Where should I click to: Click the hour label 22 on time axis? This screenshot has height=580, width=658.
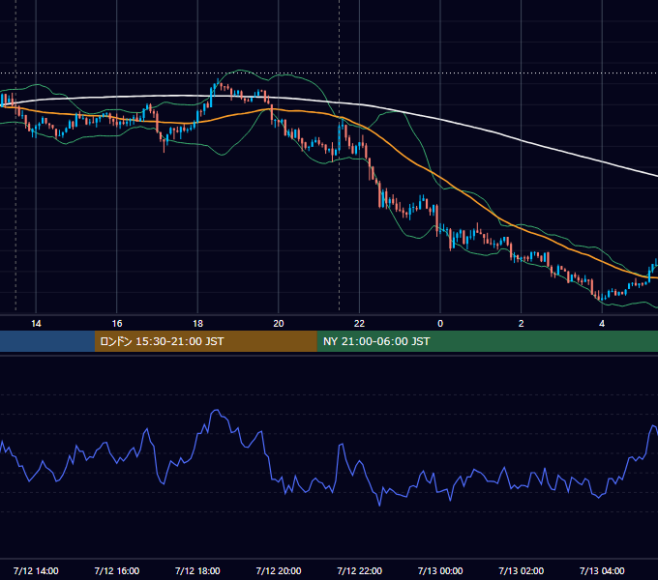point(359,324)
